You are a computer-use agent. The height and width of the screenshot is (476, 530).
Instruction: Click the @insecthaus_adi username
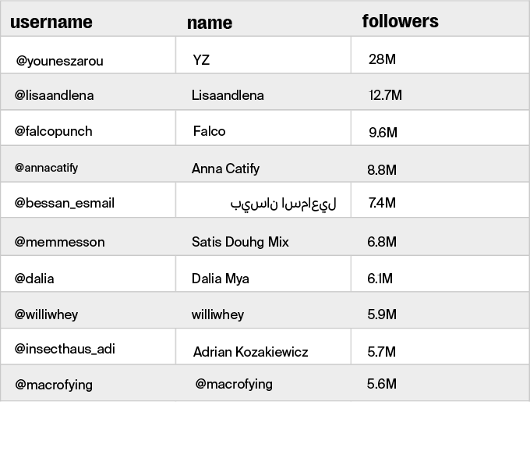[x=65, y=349]
